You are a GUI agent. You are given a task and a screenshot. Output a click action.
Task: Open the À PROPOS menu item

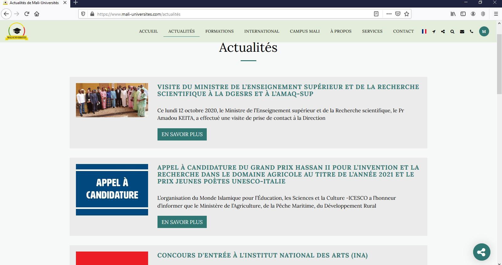pos(341,31)
